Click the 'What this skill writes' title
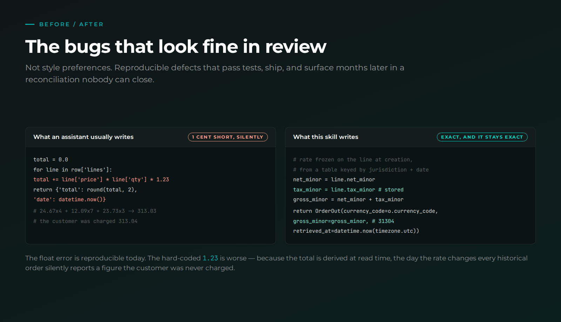Viewport: 561px width, 322px height. 326,137
